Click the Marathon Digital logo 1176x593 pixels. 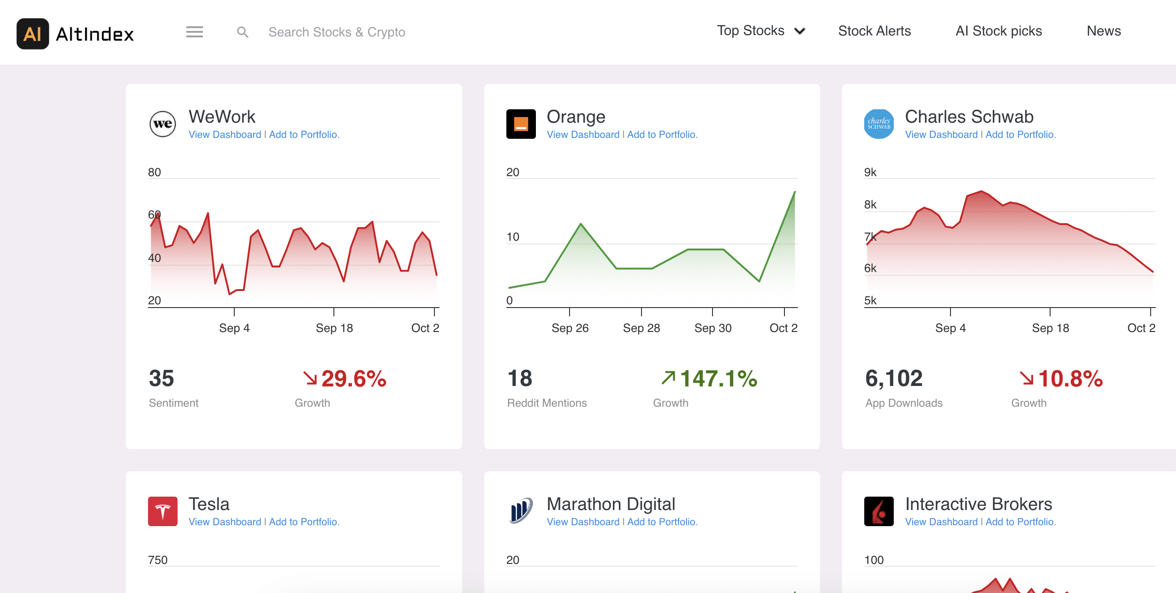click(521, 510)
